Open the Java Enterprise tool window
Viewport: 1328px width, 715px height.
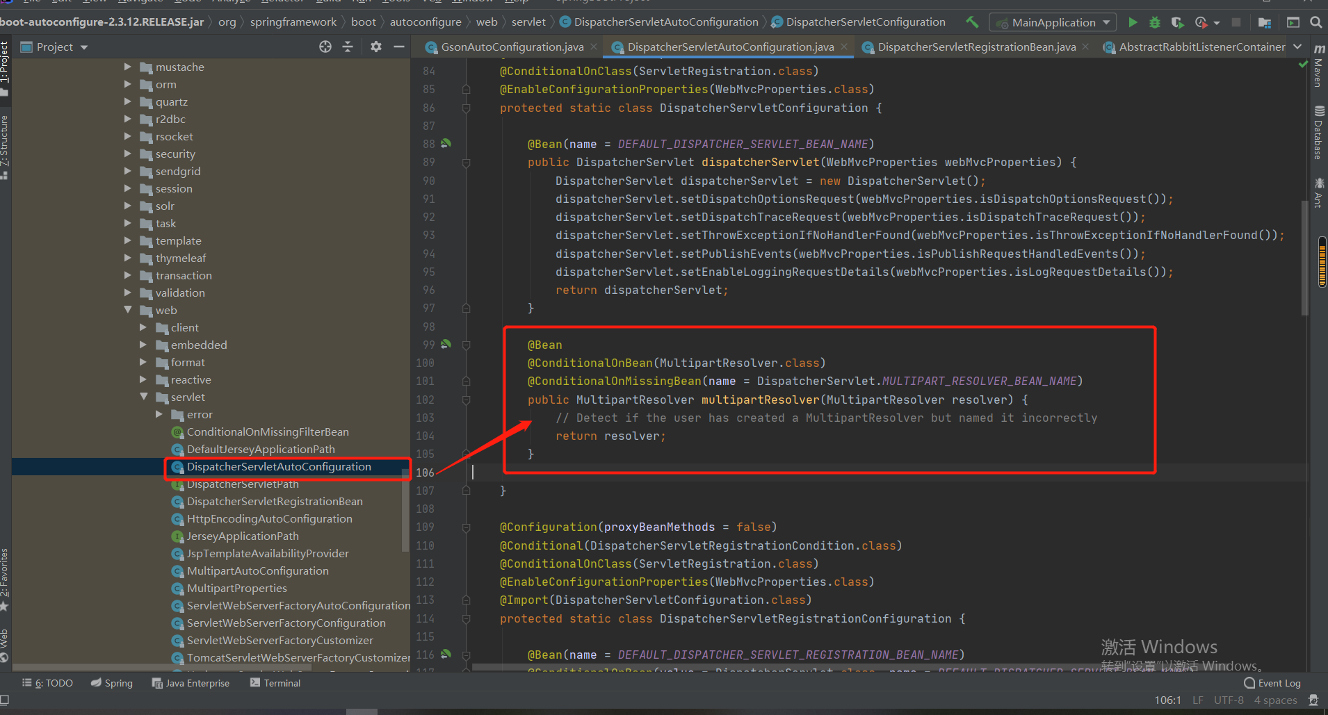pyautogui.click(x=191, y=683)
